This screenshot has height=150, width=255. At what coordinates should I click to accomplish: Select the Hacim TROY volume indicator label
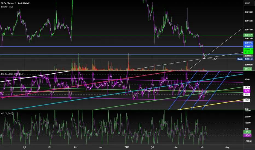point(7,7)
